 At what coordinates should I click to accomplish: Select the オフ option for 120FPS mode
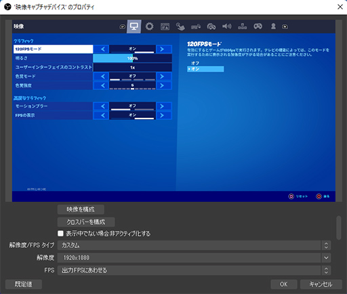pyautogui.click(x=195, y=63)
